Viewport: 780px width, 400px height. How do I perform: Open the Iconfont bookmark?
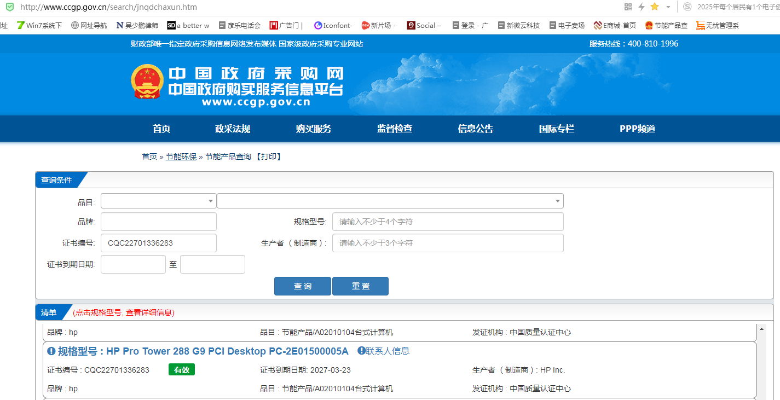pyautogui.click(x=333, y=25)
